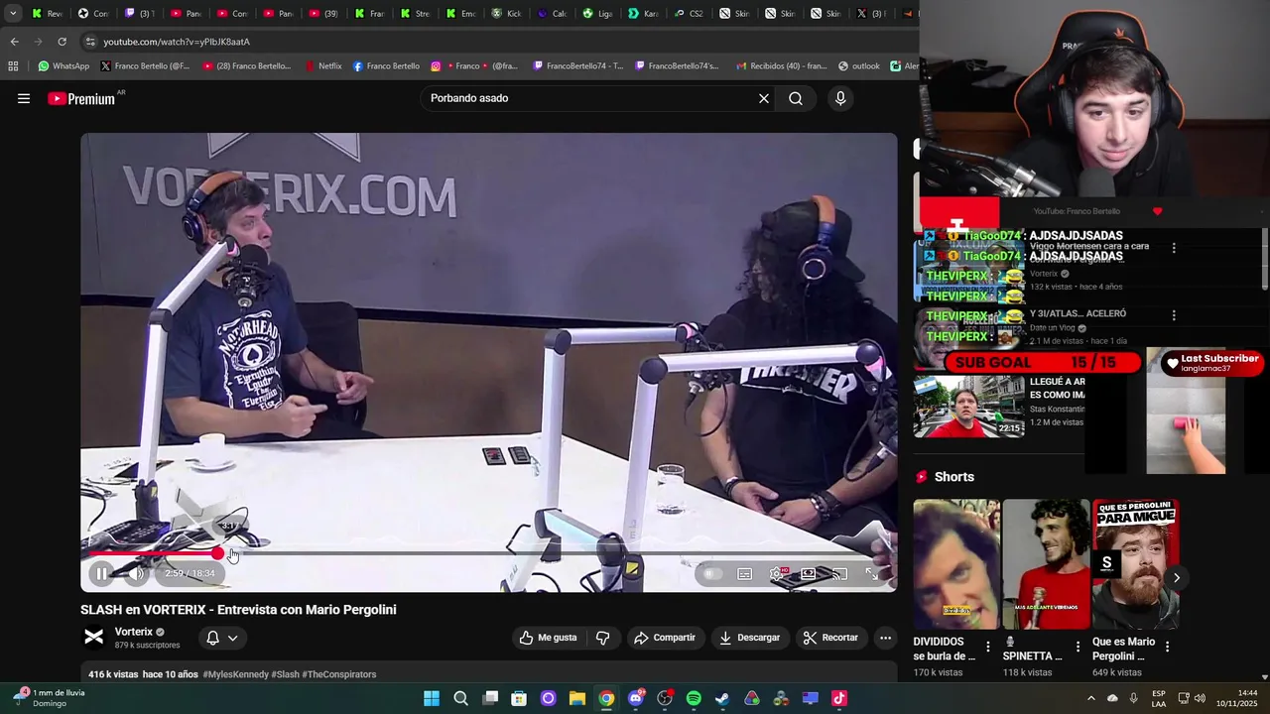Open 'DIVIDIDOS se burla de' short thumbnail
The height and width of the screenshot is (714, 1270).
(x=956, y=564)
